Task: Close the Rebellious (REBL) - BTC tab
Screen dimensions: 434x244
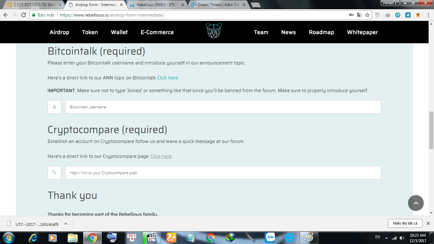Action: [182, 5]
